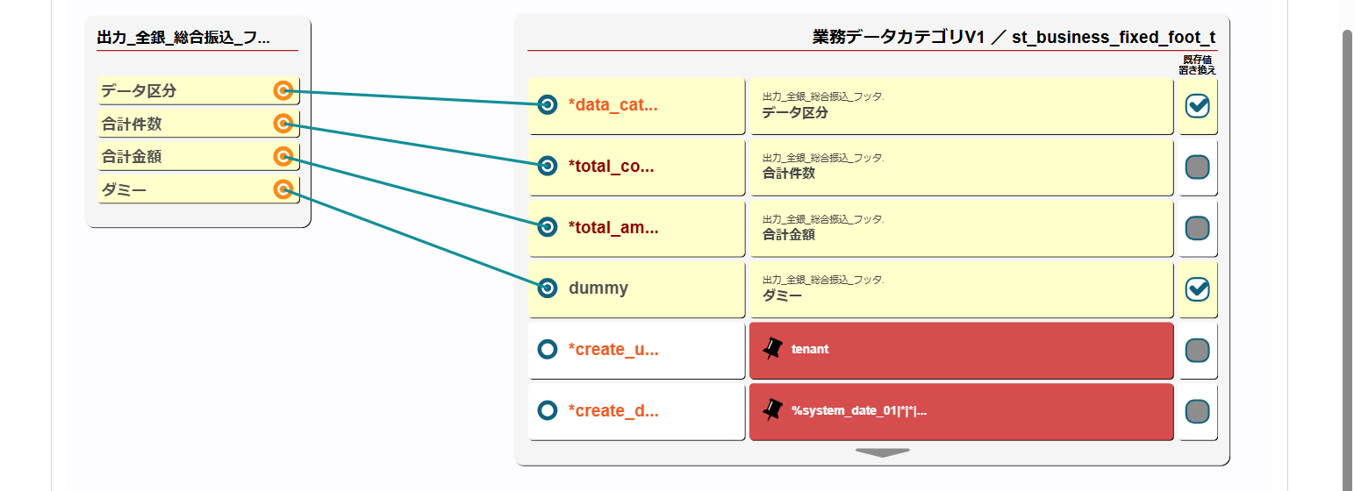The height and width of the screenshot is (491, 1354).
Task: Click the pushpin icon on tenant row
Action: click(x=772, y=349)
